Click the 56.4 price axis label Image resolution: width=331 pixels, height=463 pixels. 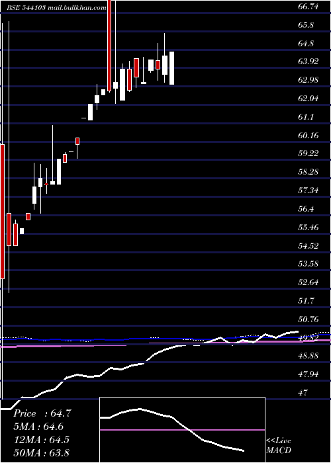coord(306,209)
